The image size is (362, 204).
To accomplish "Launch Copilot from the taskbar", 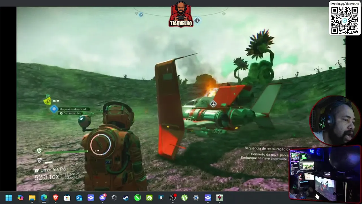I will pyautogui.click(x=20, y=198).
